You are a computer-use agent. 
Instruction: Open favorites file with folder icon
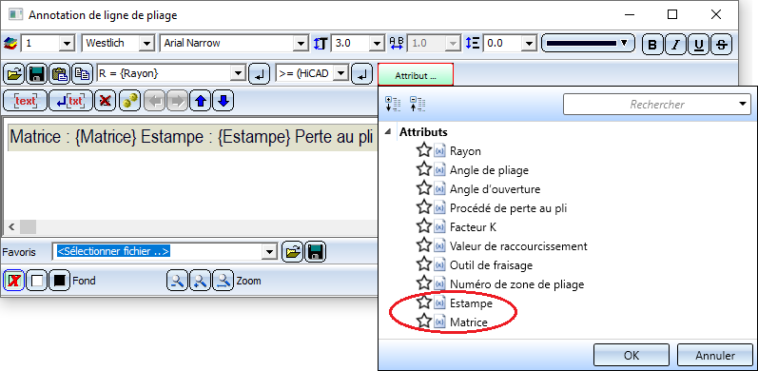point(293,251)
